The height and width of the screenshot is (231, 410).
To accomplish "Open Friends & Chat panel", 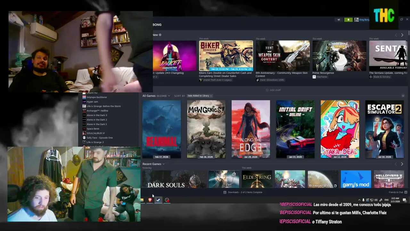I will click(x=398, y=192).
